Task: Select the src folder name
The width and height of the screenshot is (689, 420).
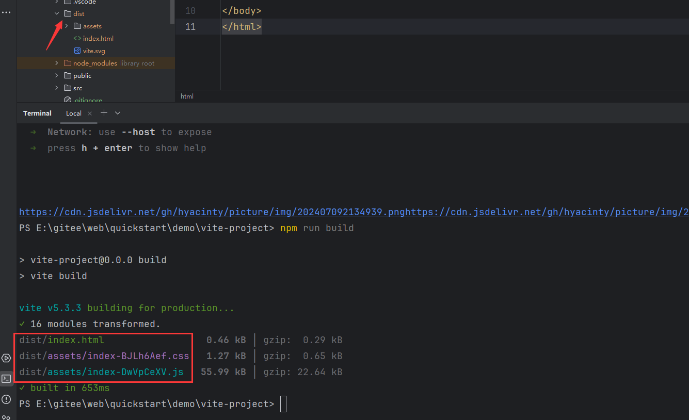Action: click(77, 88)
